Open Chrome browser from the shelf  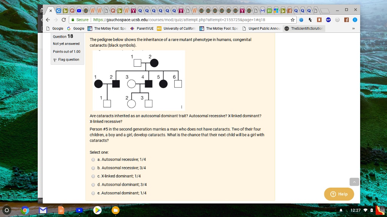click(25, 210)
